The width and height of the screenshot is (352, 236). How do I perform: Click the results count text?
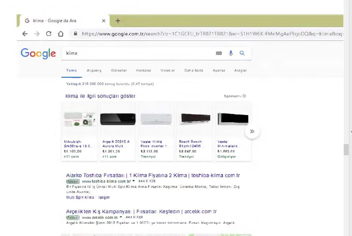tap(110, 84)
